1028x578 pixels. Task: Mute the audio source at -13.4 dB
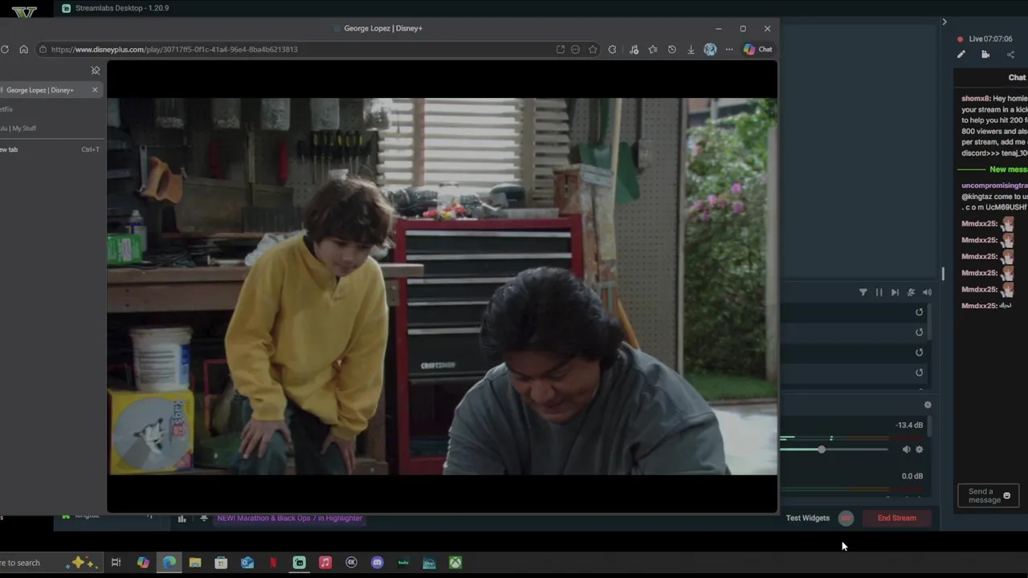906,450
